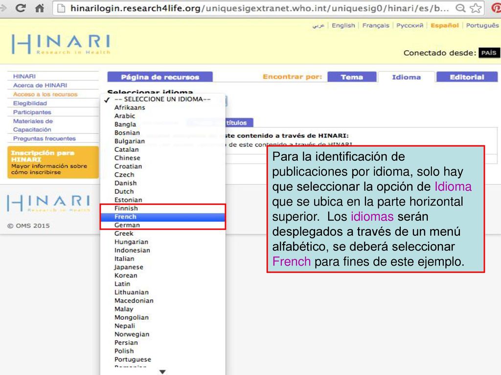Screen dimensions: 501x375
Task: Select Danish from the language list
Action: (x=162, y=183)
